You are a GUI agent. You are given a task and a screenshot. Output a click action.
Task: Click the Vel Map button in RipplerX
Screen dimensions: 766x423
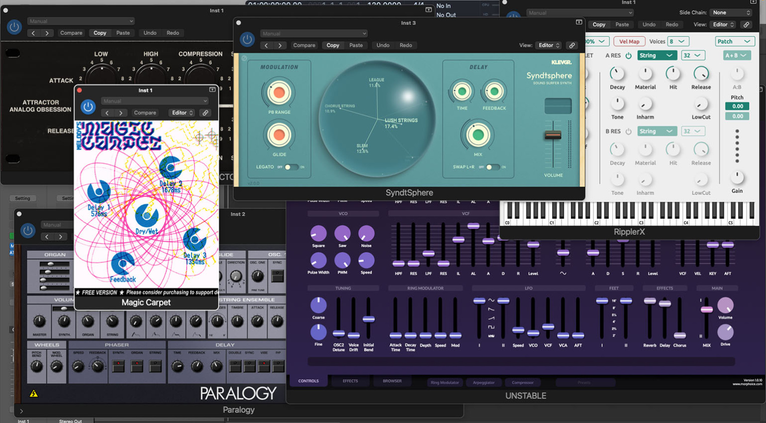629,41
